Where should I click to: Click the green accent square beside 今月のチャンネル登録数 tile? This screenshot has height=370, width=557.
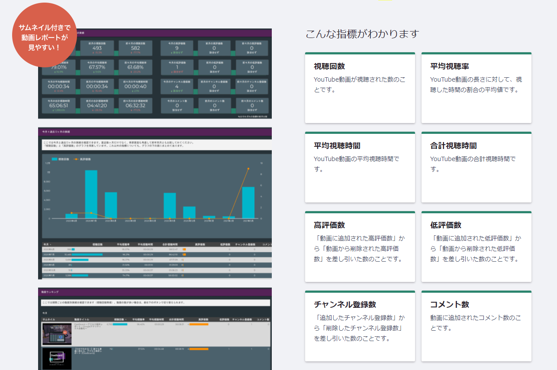click(x=195, y=91)
